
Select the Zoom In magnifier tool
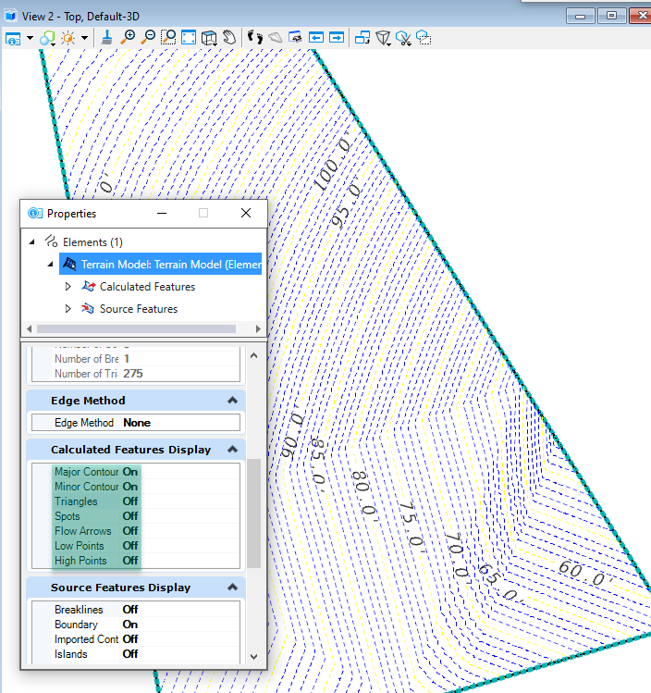129,37
